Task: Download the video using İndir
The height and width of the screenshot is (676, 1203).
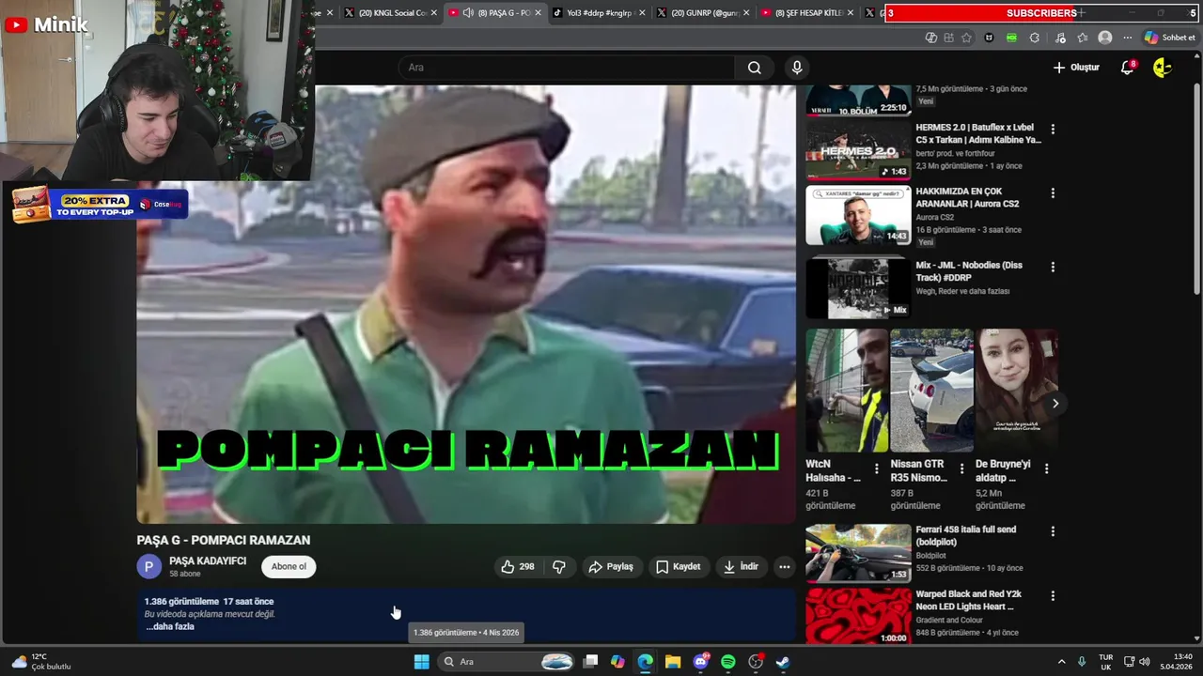Action: (x=740, y=566)
